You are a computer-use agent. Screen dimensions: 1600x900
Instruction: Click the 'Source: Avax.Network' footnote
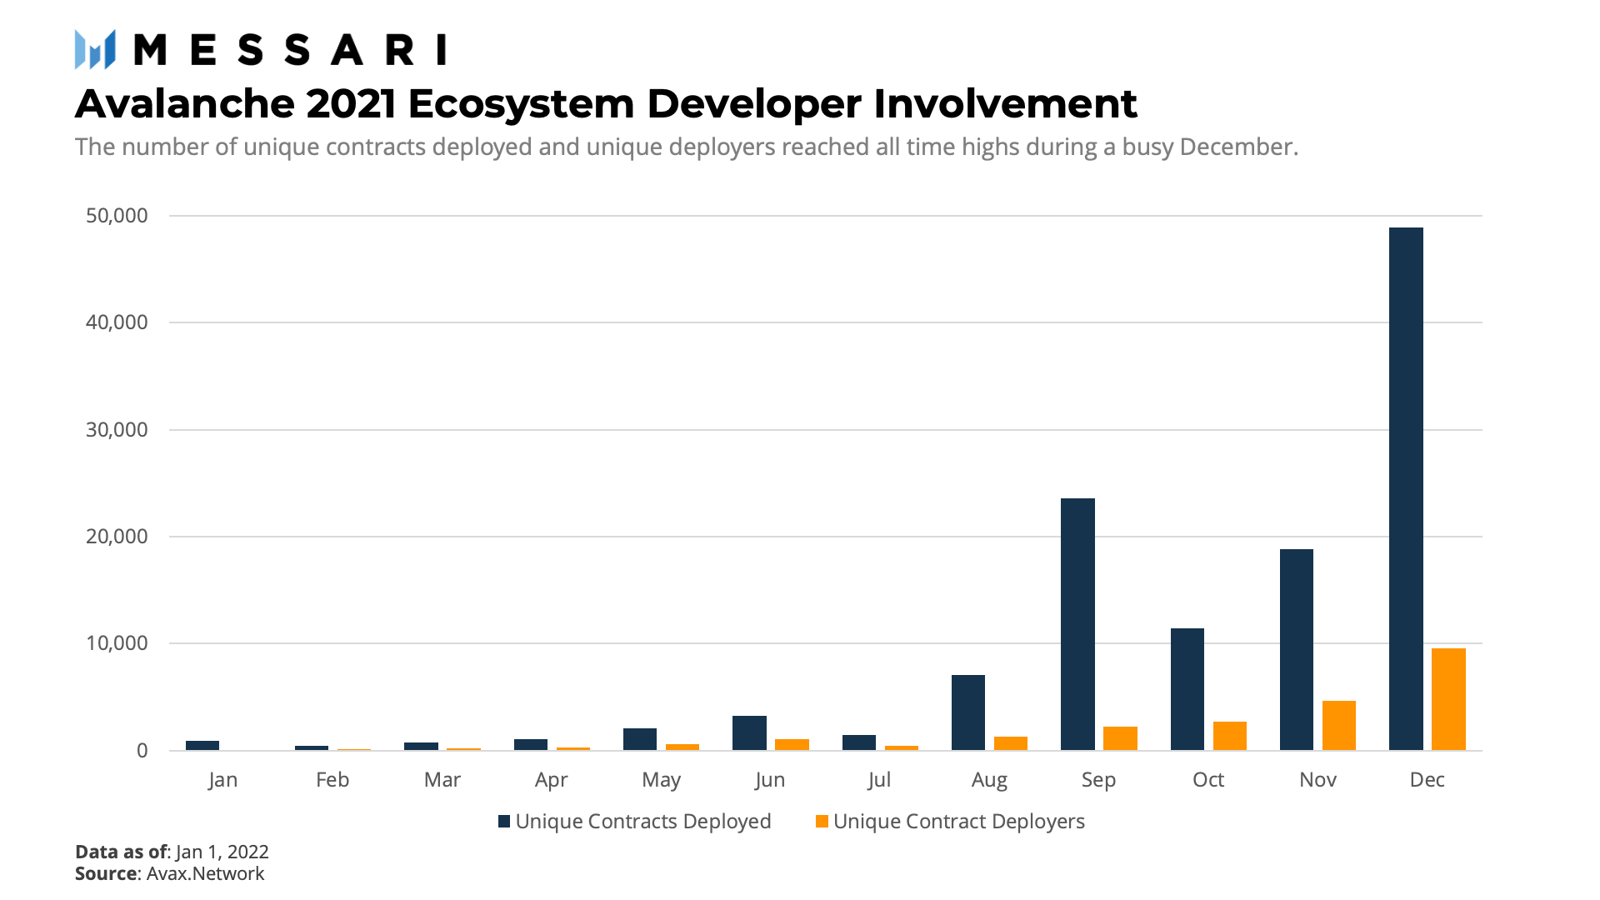(170, 873)
